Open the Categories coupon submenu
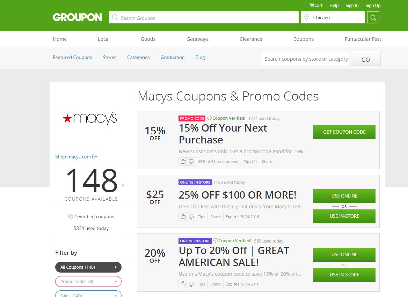This screenshot has width=408, height=297. [x=138, y=57]
